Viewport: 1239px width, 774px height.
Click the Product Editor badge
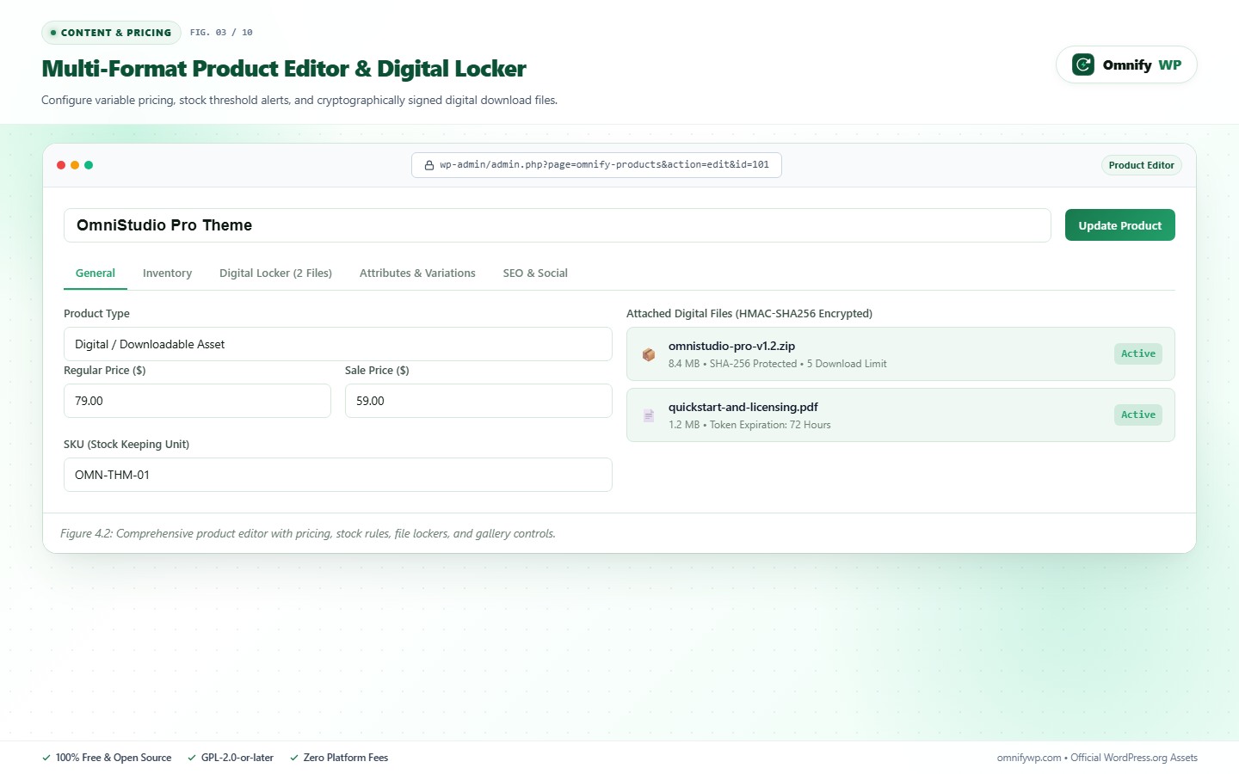point(1142,165)
